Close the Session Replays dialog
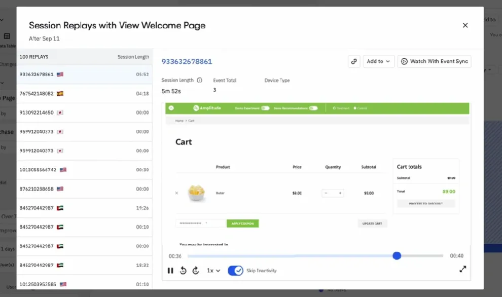The width and height of the screenshot is (502, 297). 465,25
